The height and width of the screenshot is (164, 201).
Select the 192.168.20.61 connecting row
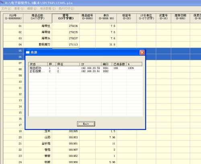pyautogui.click(x=85, y=71)
